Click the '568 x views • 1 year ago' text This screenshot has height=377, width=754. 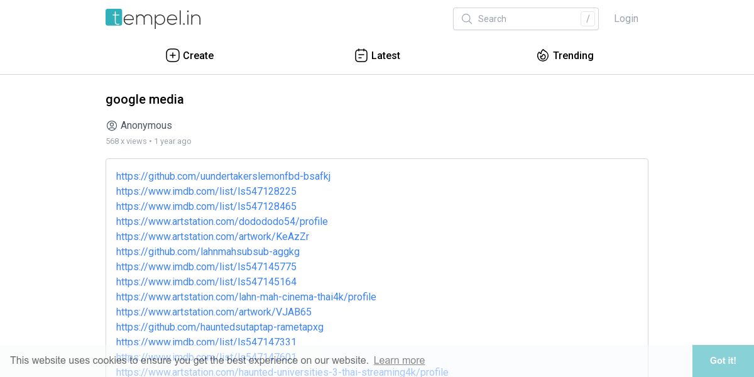[x=148, y=141]
